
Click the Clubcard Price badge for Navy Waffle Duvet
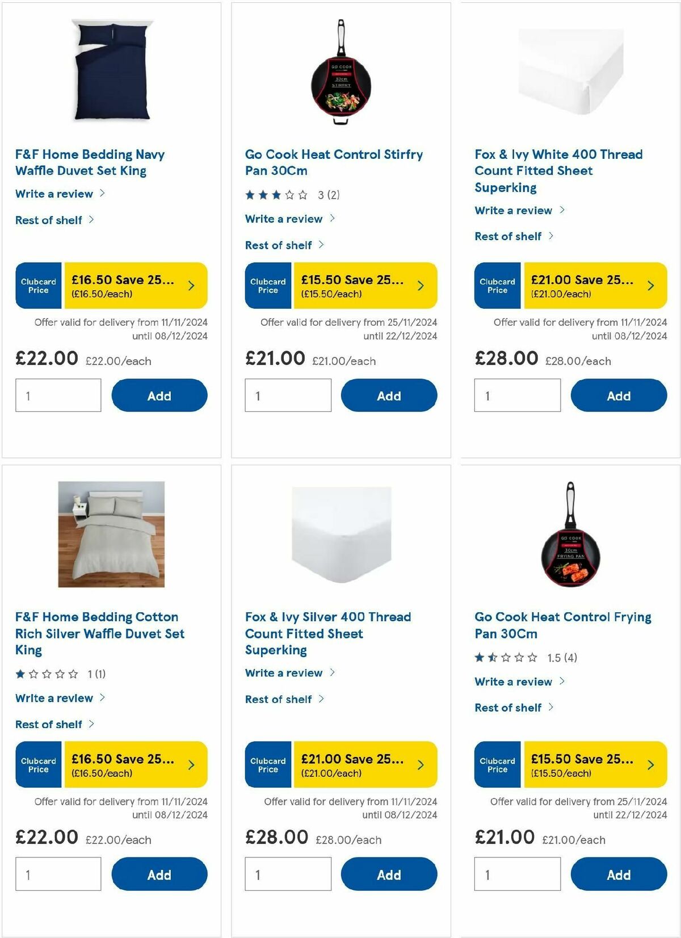37,285
